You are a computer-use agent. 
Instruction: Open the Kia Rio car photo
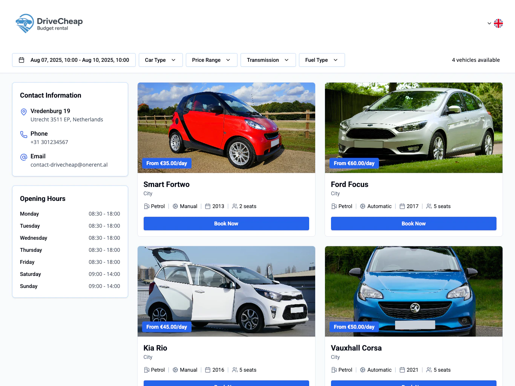(226, 291)
